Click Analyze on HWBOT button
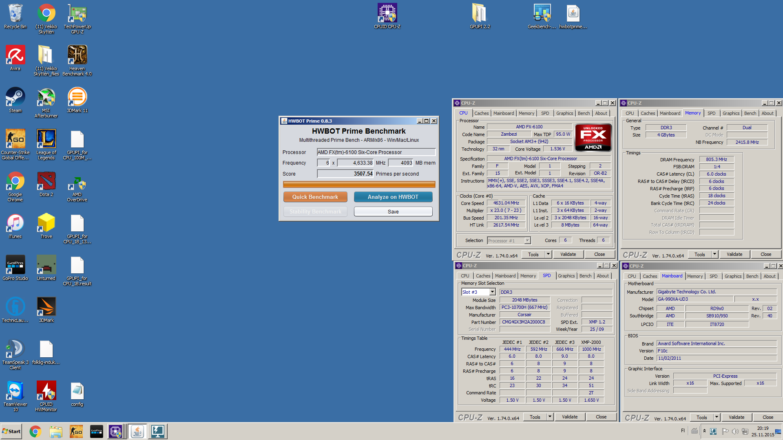Viewport: 783px width, 440px height. click(393, 197)
